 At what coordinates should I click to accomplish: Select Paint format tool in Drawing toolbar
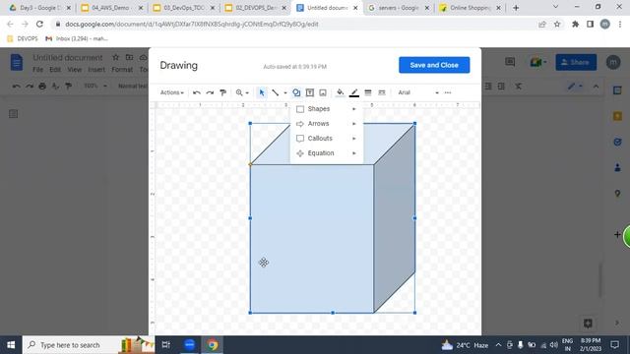223,92
